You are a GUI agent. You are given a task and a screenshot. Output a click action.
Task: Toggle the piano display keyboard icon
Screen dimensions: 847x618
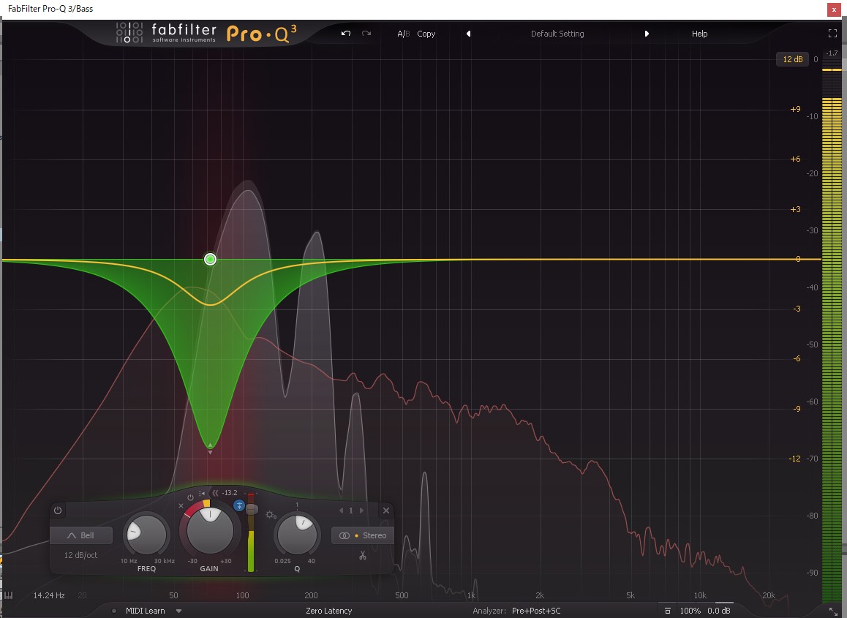tap(8, 595)
